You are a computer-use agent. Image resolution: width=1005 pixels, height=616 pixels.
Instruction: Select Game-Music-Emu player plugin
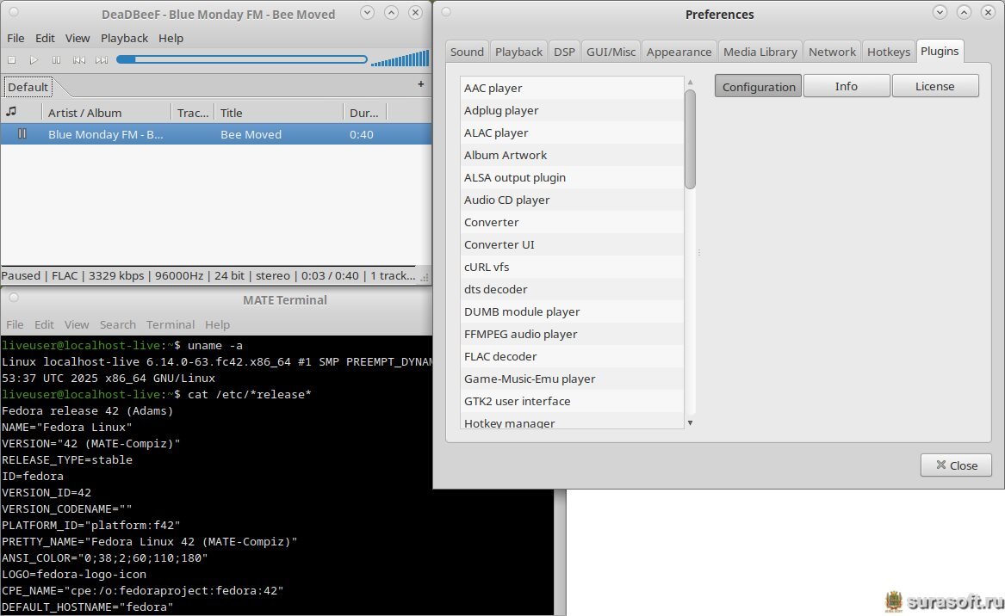(572, 379)
